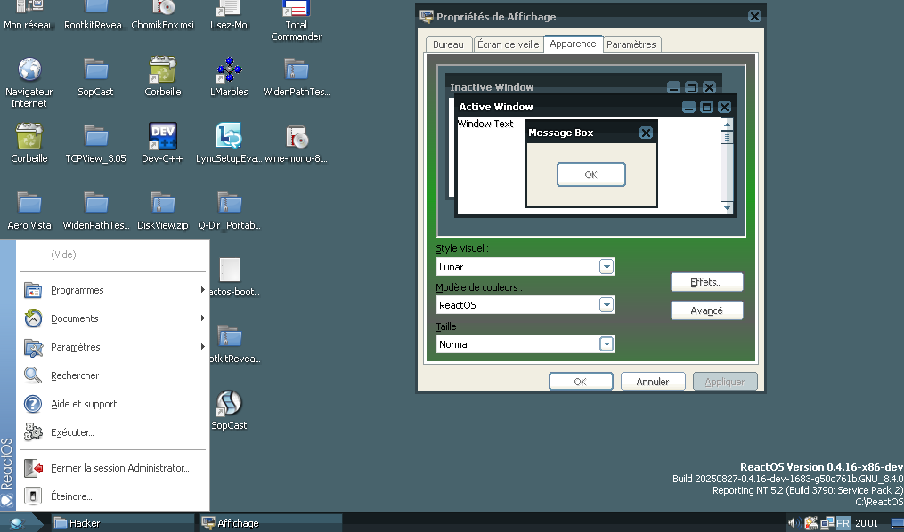Confirm with the dialog's bottom OK button
This screenshot has width=904, height=532.
click(581, 381)
